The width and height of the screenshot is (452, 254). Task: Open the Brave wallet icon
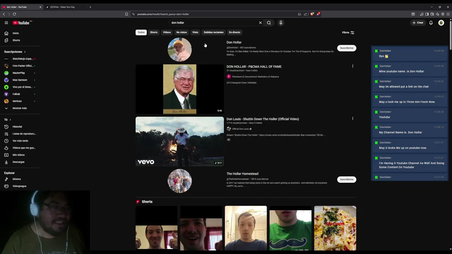[x=432, y=14]
